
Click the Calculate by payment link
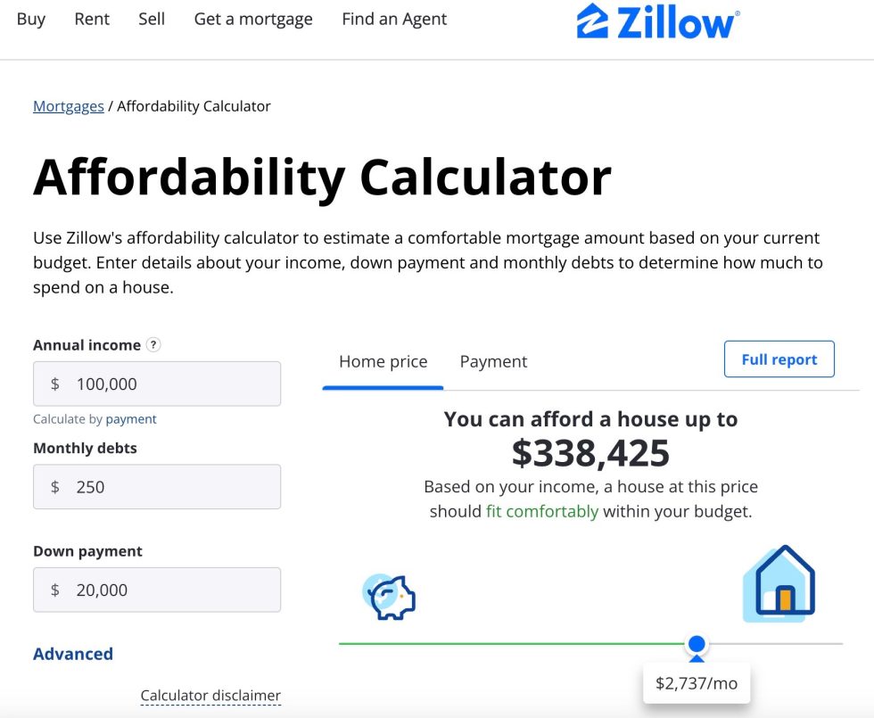131,419
